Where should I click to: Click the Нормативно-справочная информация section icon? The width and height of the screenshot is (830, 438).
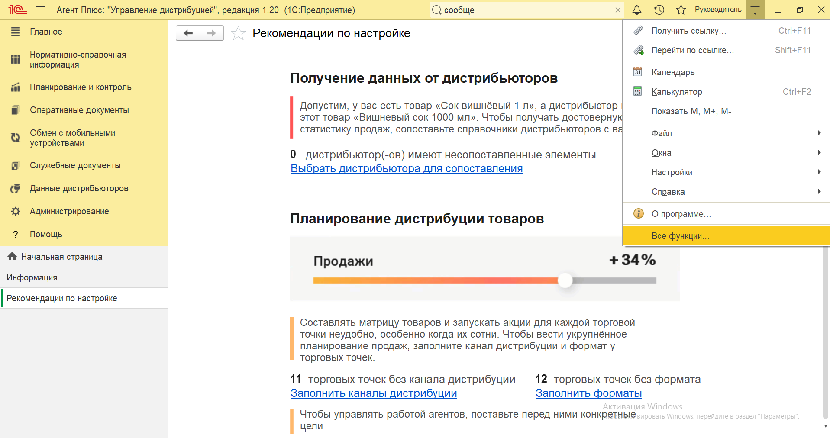pos(16,59)
